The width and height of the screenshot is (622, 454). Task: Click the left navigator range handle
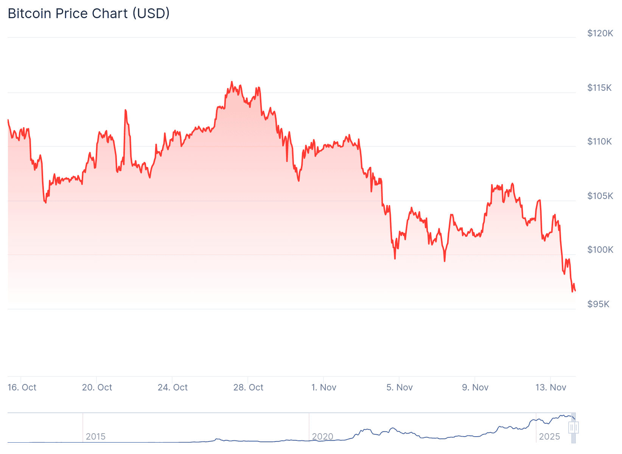(x=571, y=428)
